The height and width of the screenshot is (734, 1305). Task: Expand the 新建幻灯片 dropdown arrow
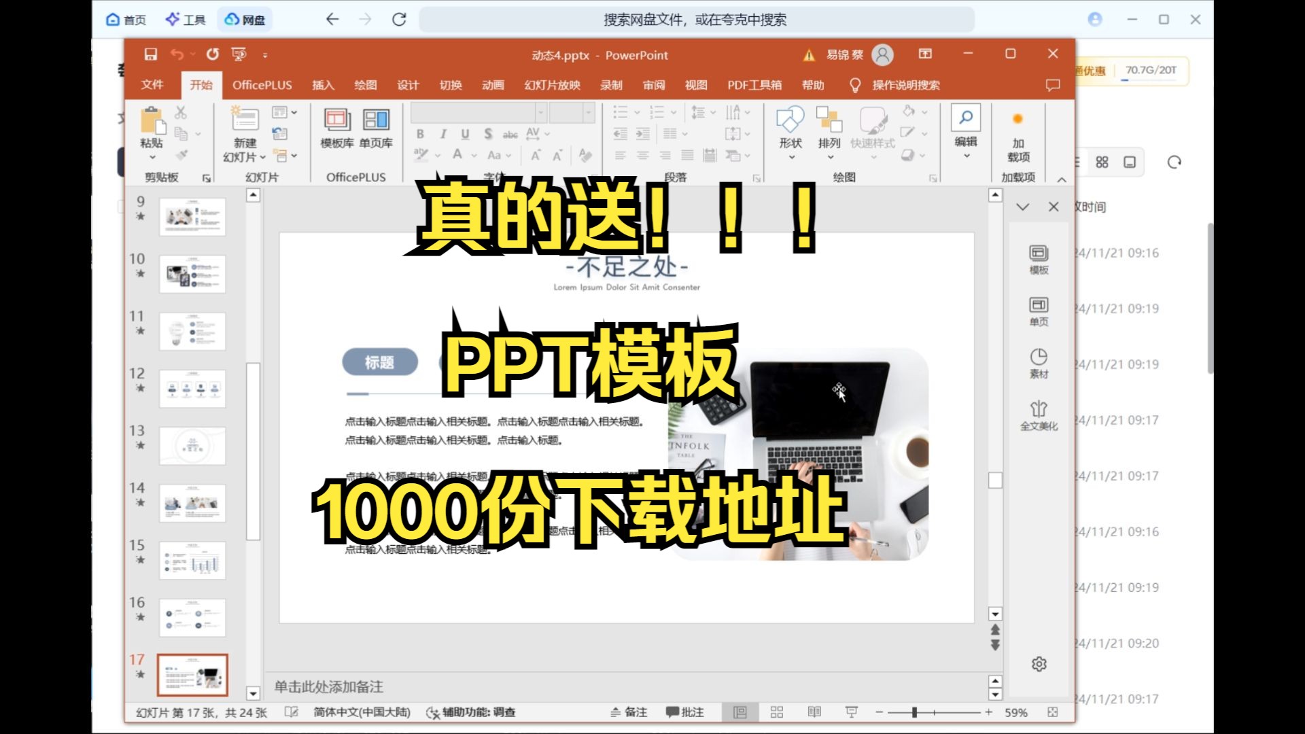(x=263, y=157)
